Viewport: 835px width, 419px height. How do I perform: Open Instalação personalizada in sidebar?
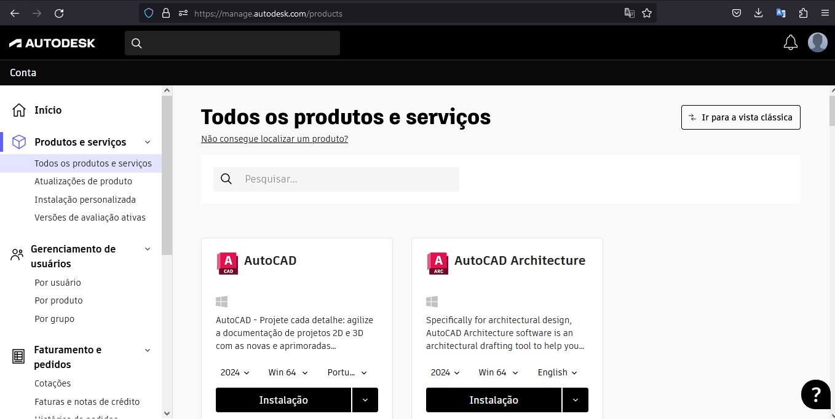point(85,200)
